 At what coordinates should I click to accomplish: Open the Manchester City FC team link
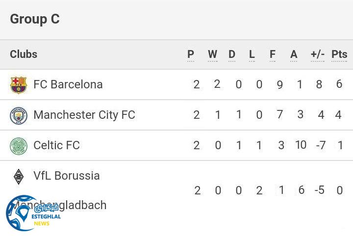point(84,115)
